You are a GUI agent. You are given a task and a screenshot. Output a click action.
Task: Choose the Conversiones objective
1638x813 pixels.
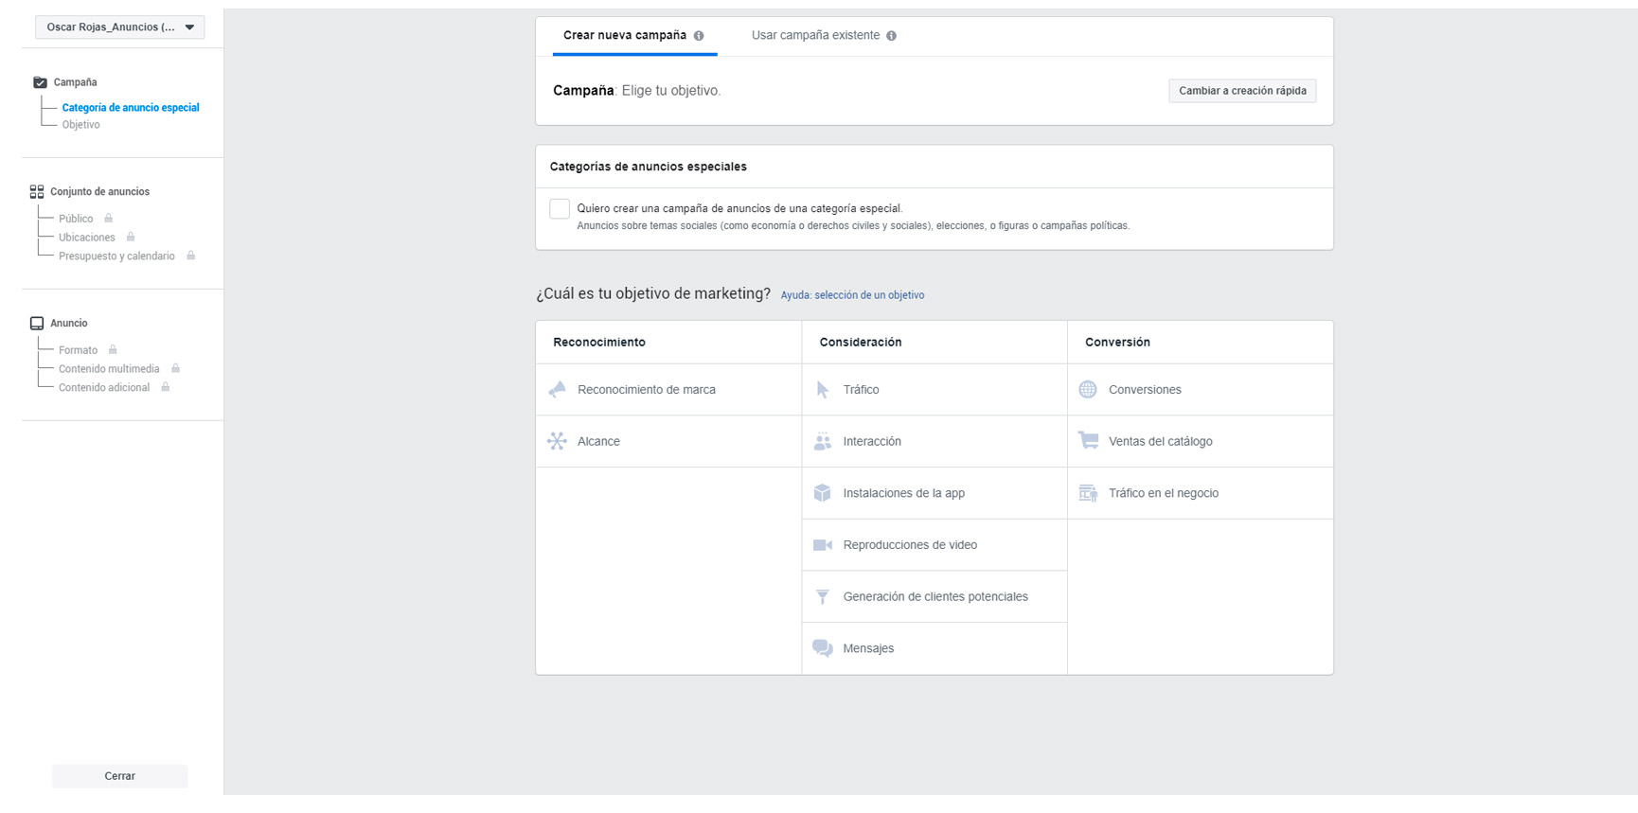pos(1201,390)
